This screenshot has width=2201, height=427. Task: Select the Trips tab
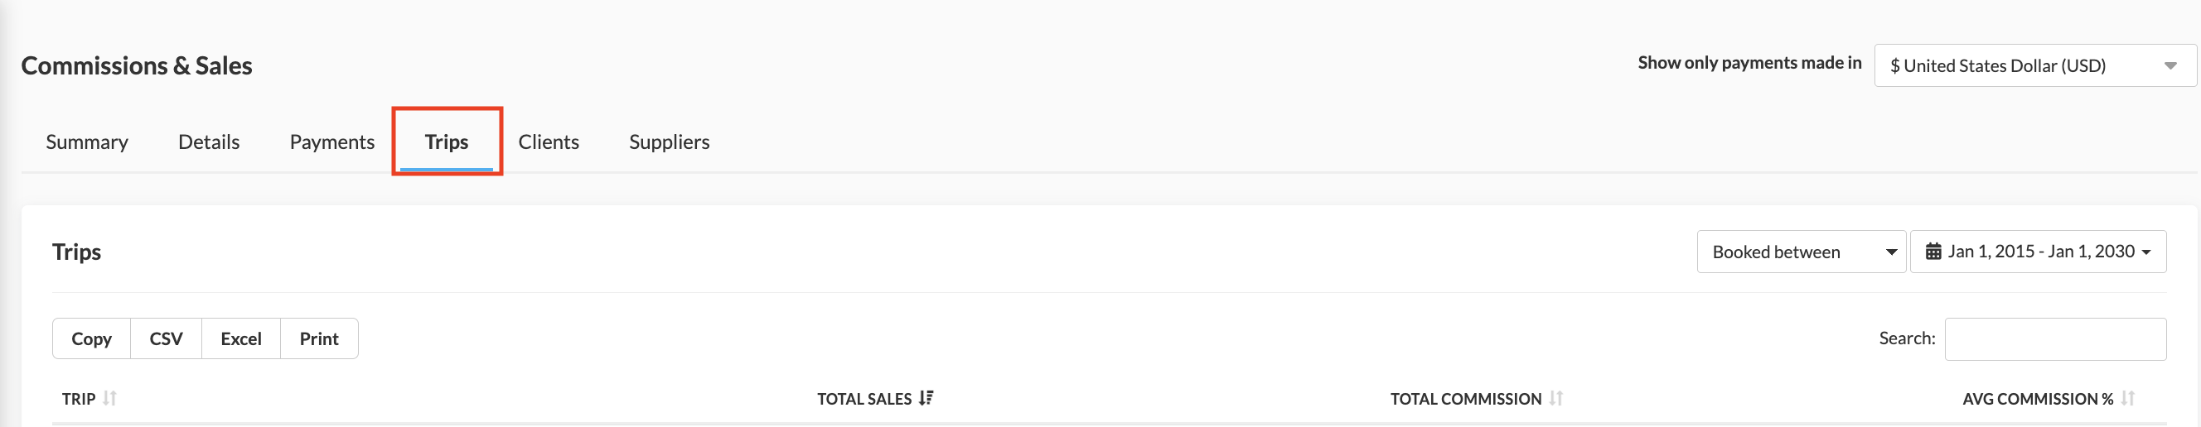click(x=446, y=142)
